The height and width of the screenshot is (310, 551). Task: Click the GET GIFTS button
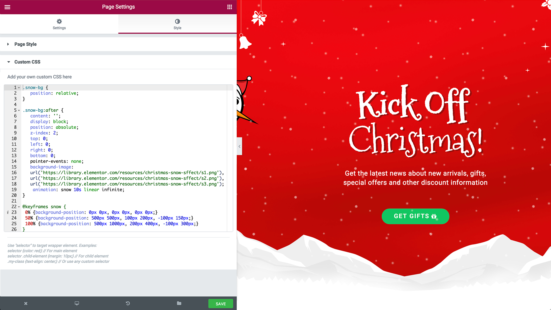click(415, 216)
